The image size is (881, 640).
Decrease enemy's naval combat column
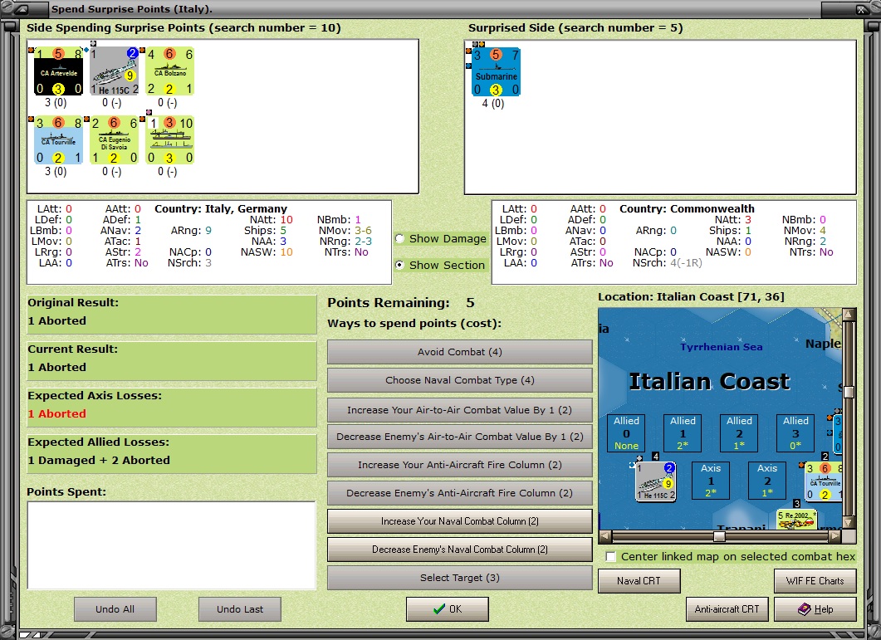click(x=460, y=550)
